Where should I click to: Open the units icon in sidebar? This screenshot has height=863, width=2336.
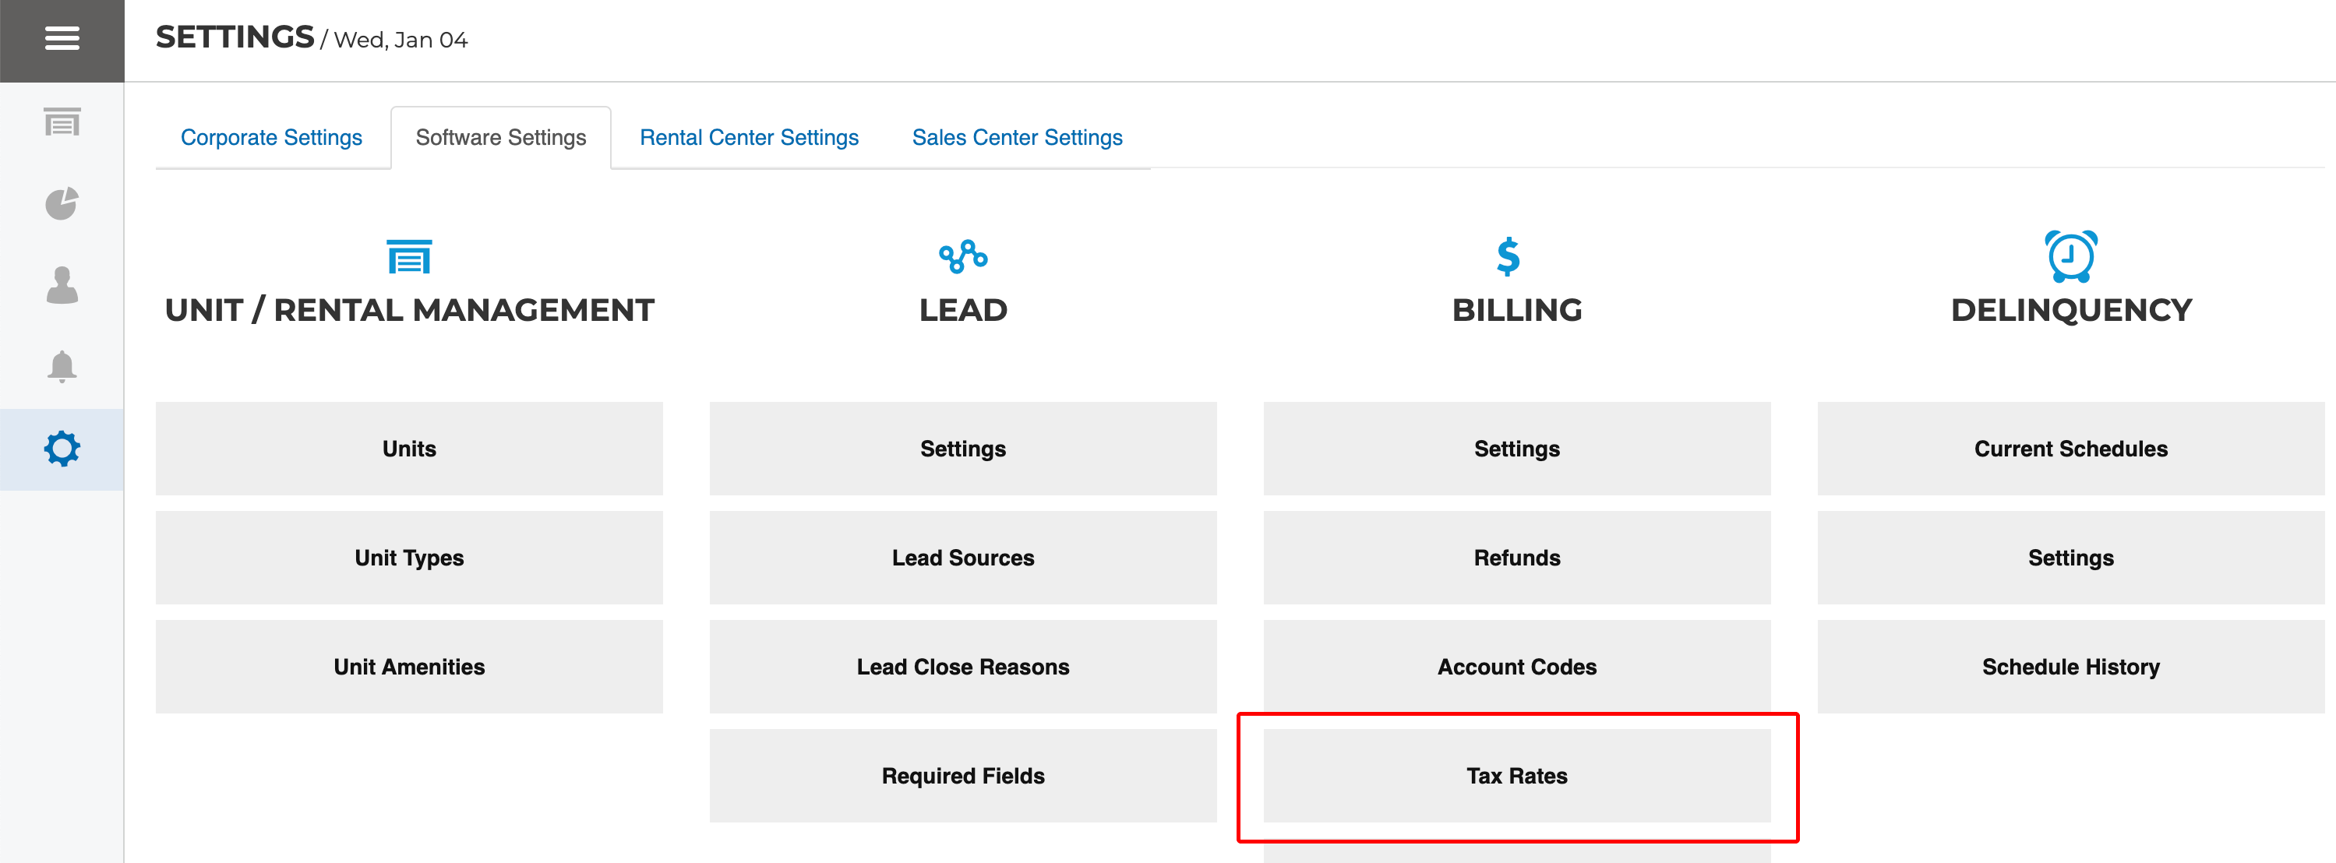62,122
